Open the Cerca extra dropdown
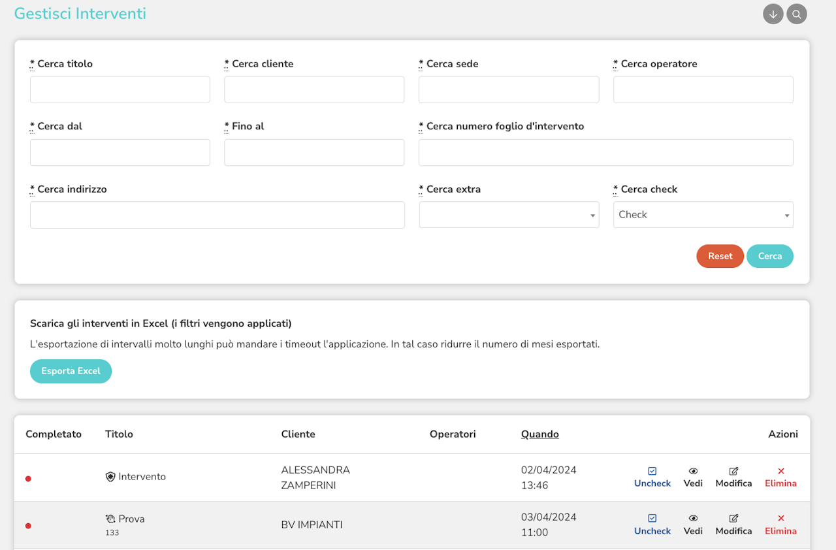Screen dimensions: 836x550 point(509,215)
